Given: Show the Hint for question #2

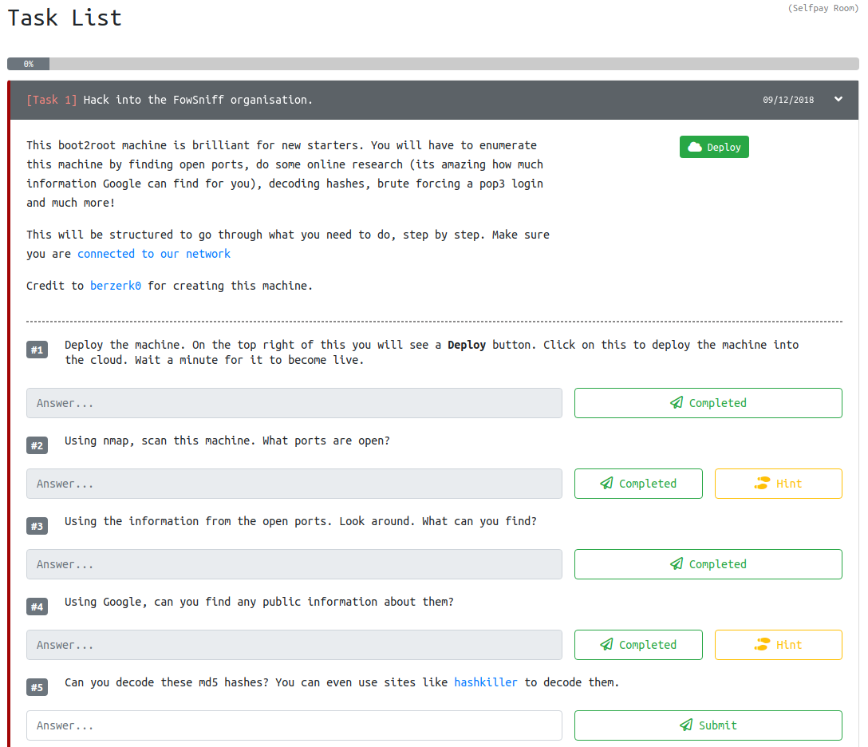Looking at the screenshot, I should tap(779, 484).
